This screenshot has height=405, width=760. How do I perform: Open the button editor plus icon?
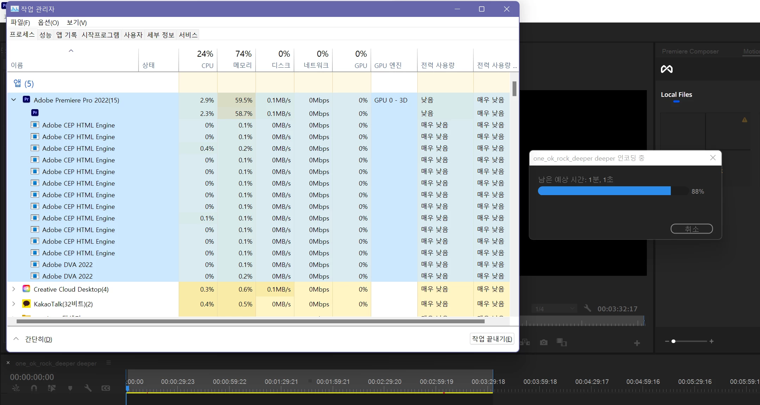pos(637,343)
